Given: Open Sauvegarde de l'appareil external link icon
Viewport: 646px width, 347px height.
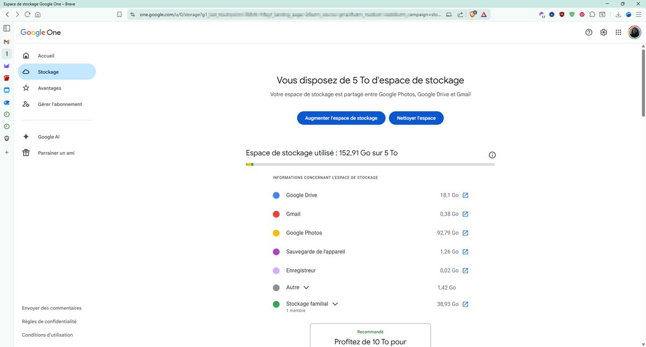Looking at the screenshot, I should [x=466, y=252].
